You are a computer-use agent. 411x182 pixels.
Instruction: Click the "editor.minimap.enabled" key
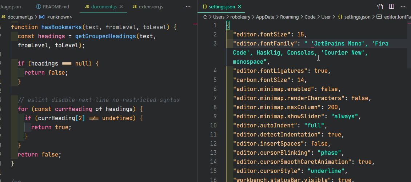tap(274, 89)
